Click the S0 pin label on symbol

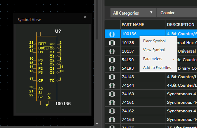(x=40, y=89)
